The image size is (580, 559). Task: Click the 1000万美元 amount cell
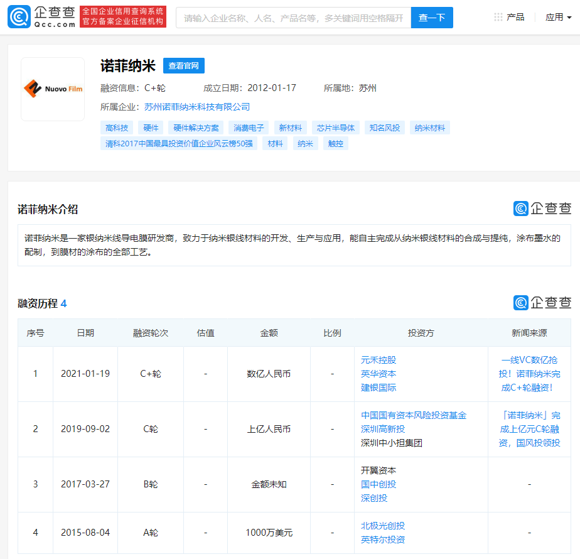269,533
